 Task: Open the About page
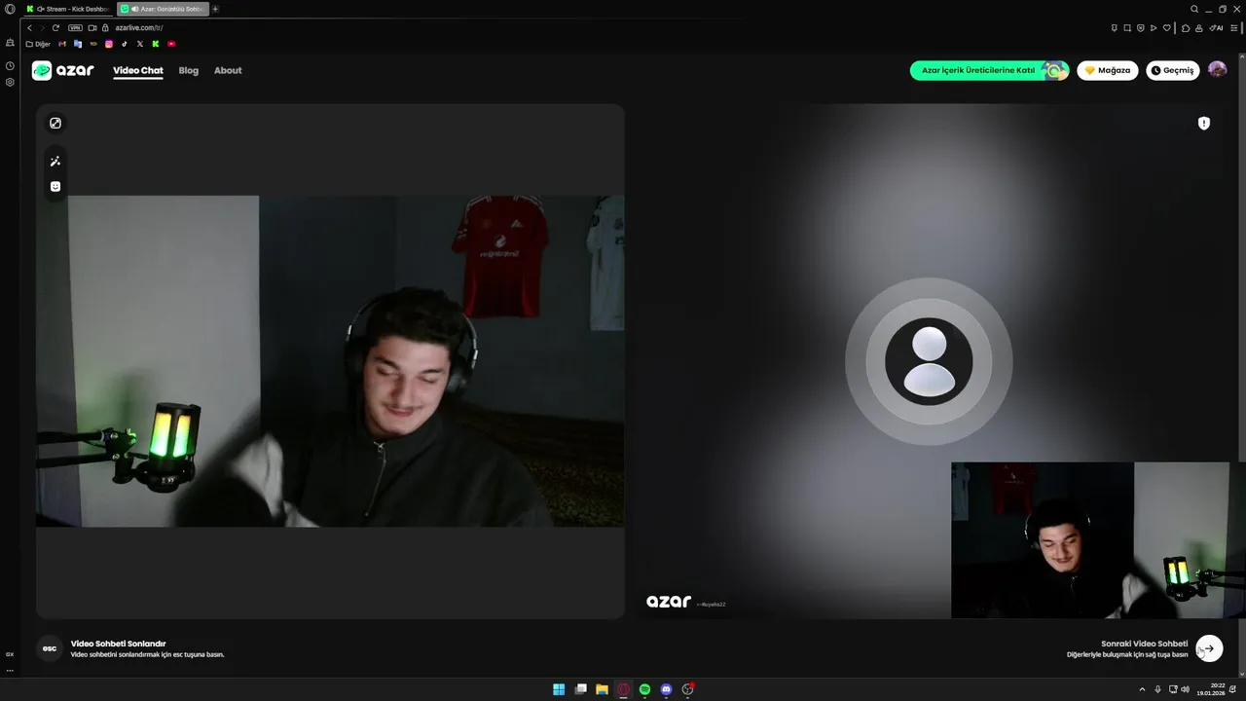point(228,70)
